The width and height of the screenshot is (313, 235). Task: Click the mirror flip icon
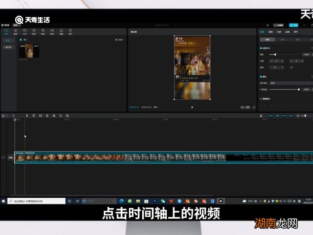[54, 115]
